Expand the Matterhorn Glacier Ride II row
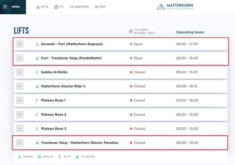235x165 pixels. 20,86
